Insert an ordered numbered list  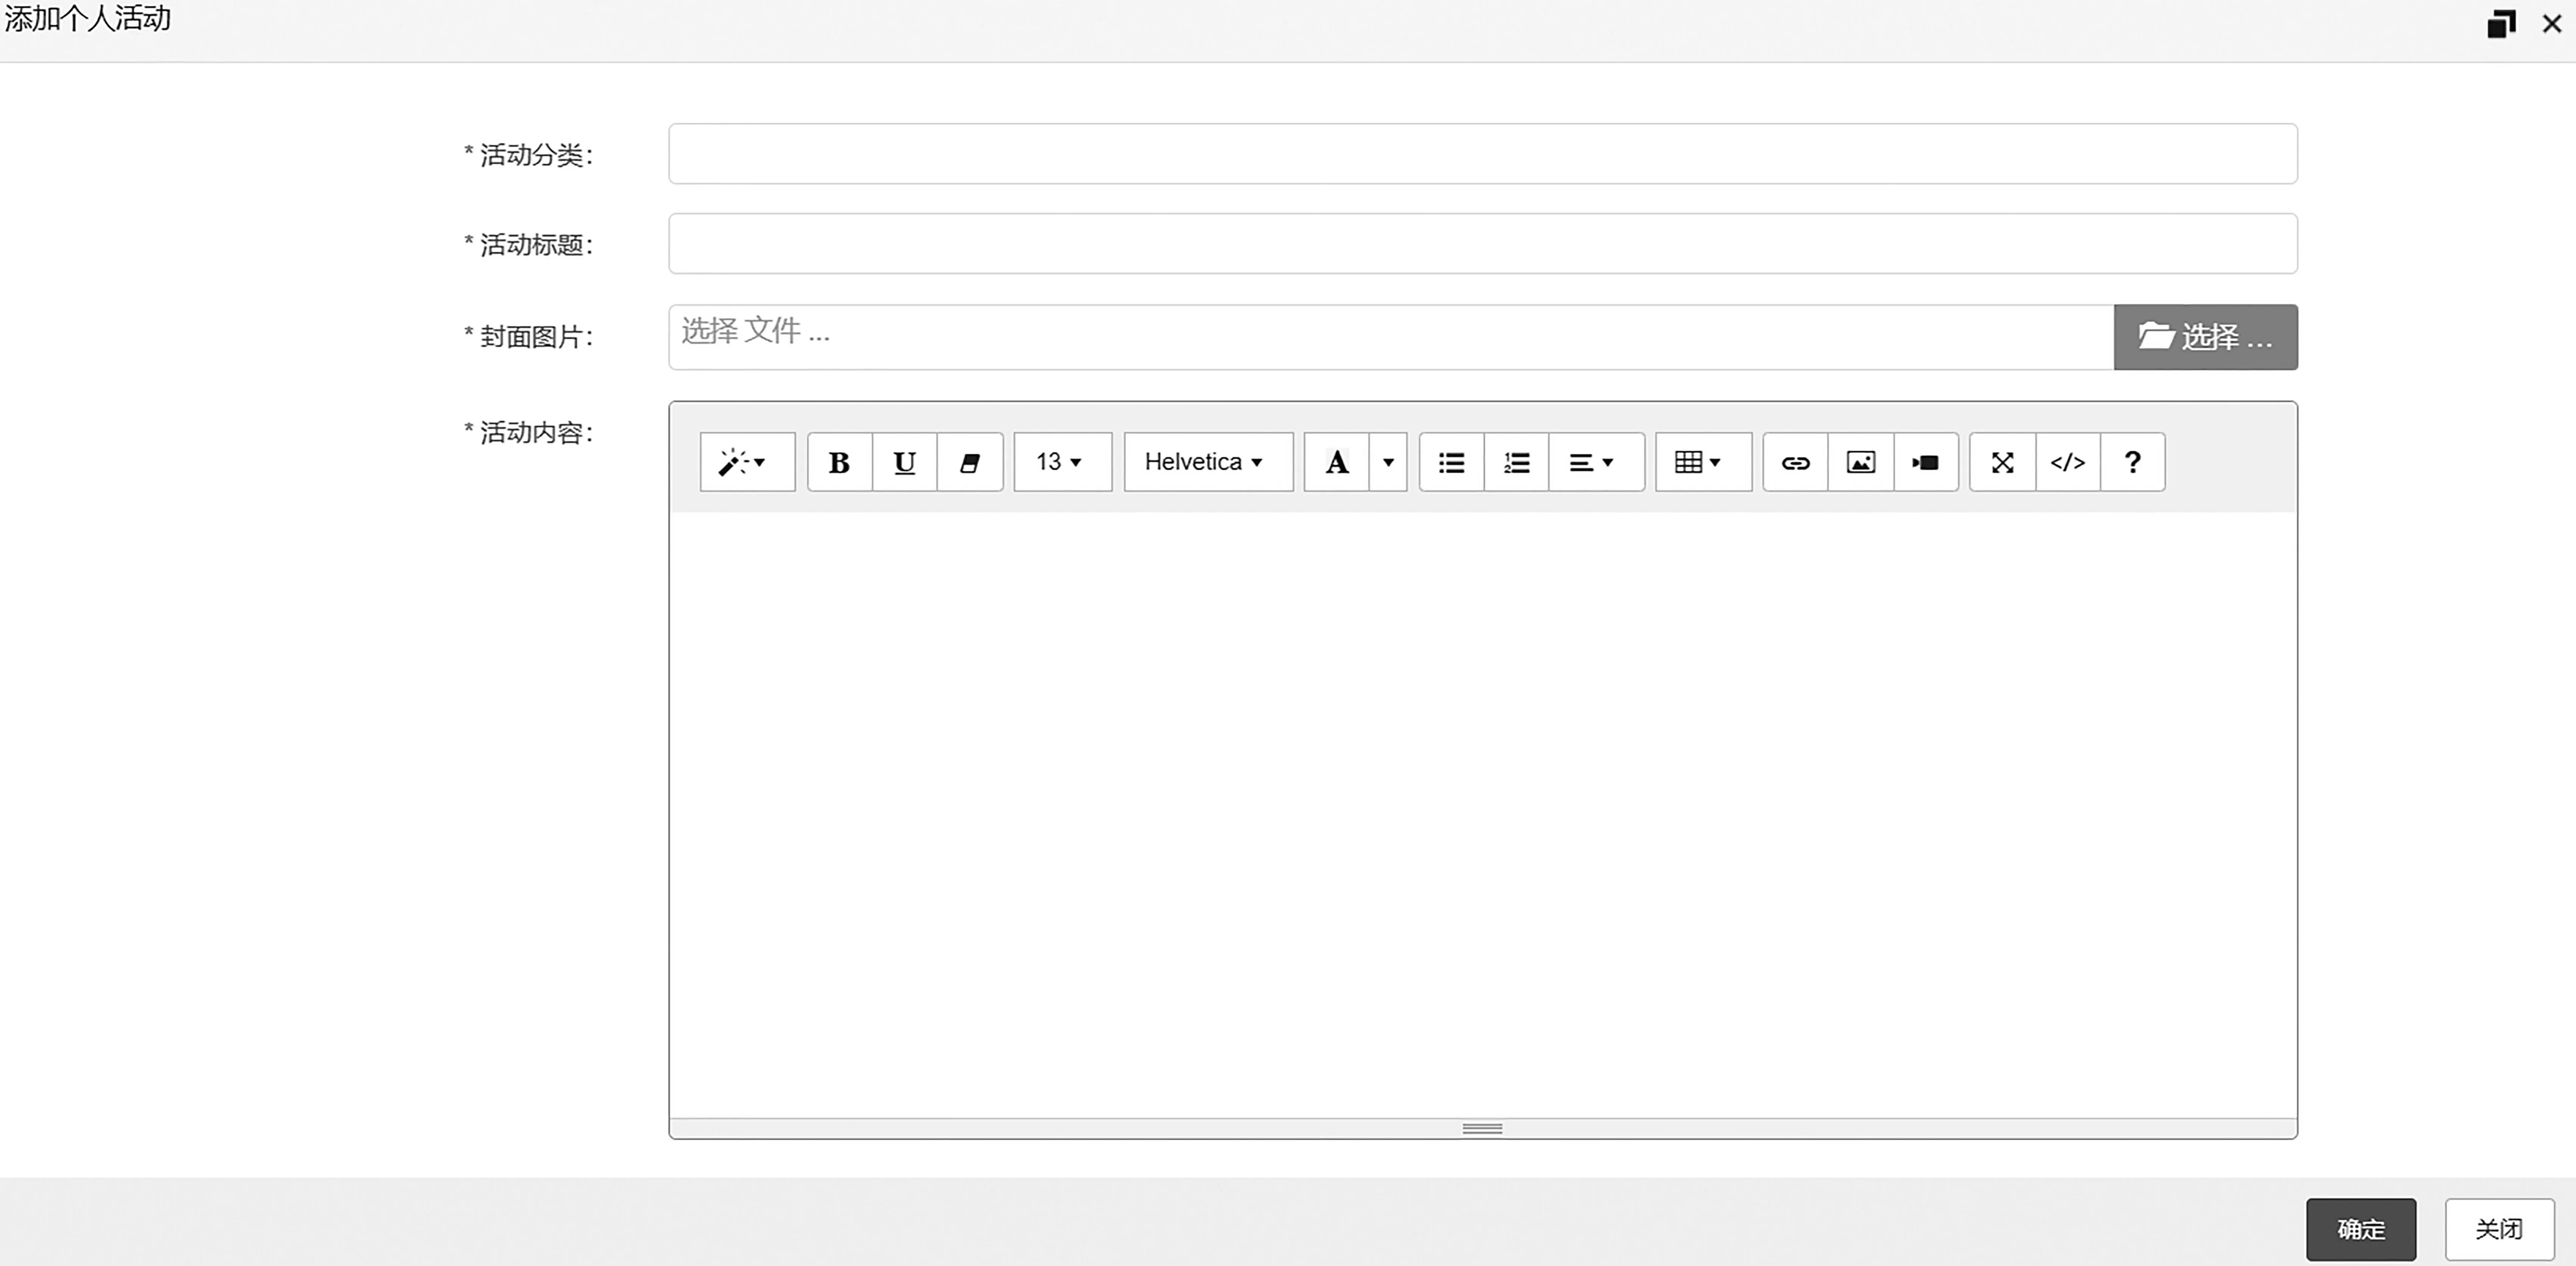pos(1516,462)
